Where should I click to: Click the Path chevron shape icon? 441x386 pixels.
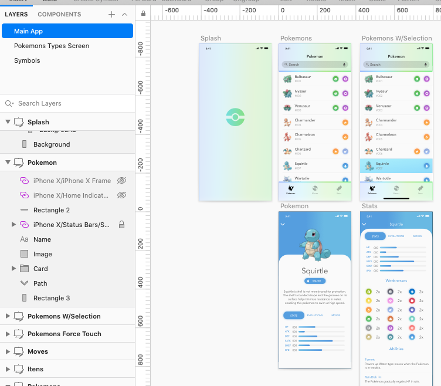[24, 283]
